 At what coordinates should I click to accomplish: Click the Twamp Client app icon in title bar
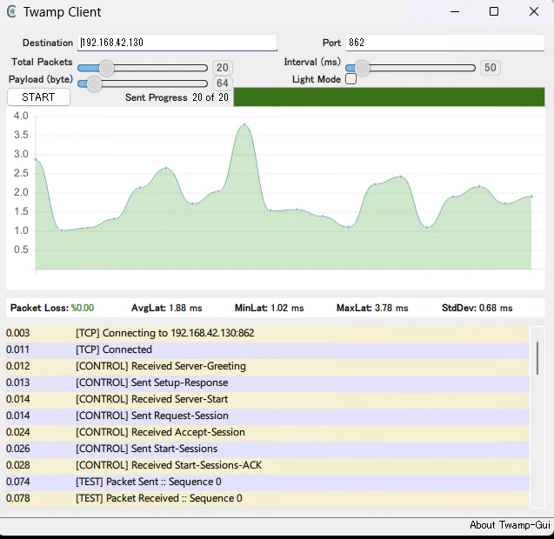click(11, 11)
